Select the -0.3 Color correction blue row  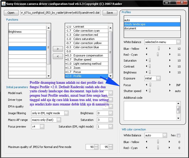point(87,47)
